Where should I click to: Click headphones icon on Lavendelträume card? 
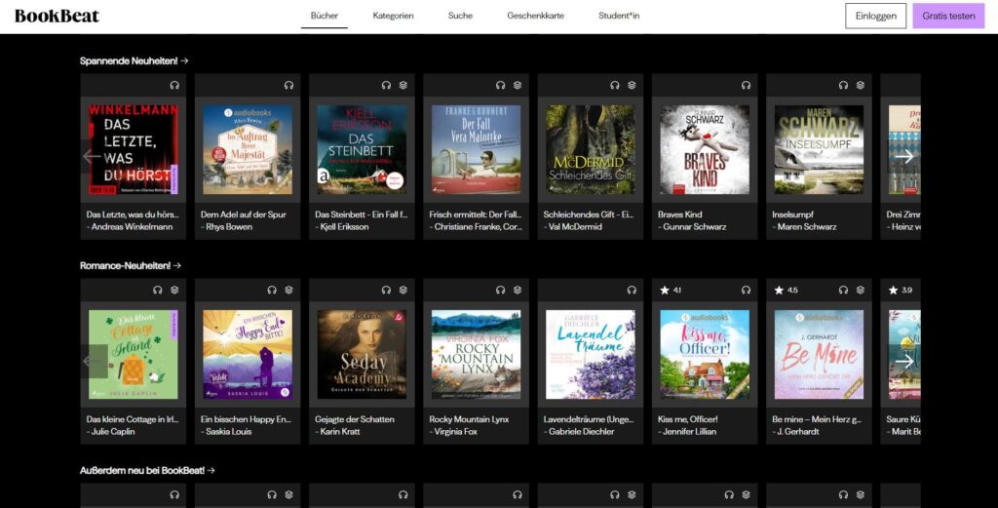632,290
